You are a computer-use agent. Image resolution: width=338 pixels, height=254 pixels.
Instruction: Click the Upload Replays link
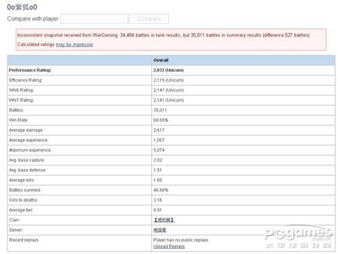pos(169,247)
